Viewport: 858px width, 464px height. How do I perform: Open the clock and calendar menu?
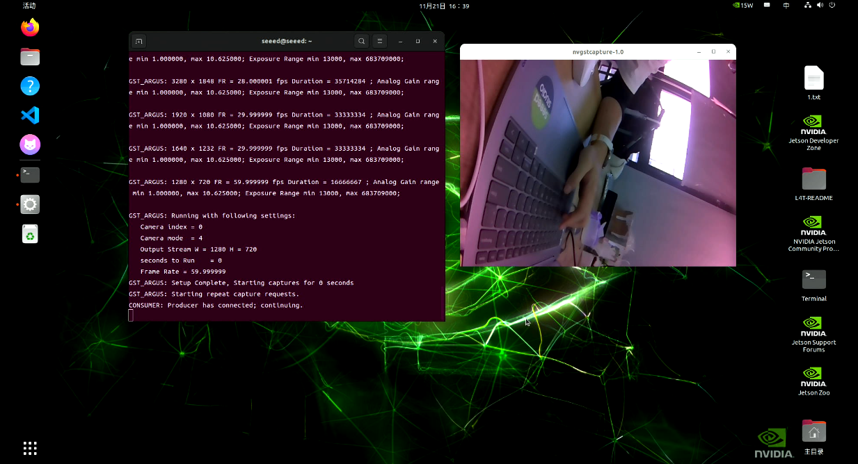[444, 6]
